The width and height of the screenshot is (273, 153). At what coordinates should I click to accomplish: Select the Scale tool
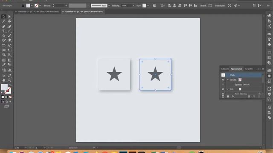click(x=9, y=45)
